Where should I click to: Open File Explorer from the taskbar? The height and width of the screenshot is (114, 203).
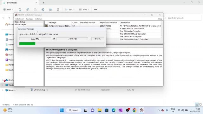100,110
